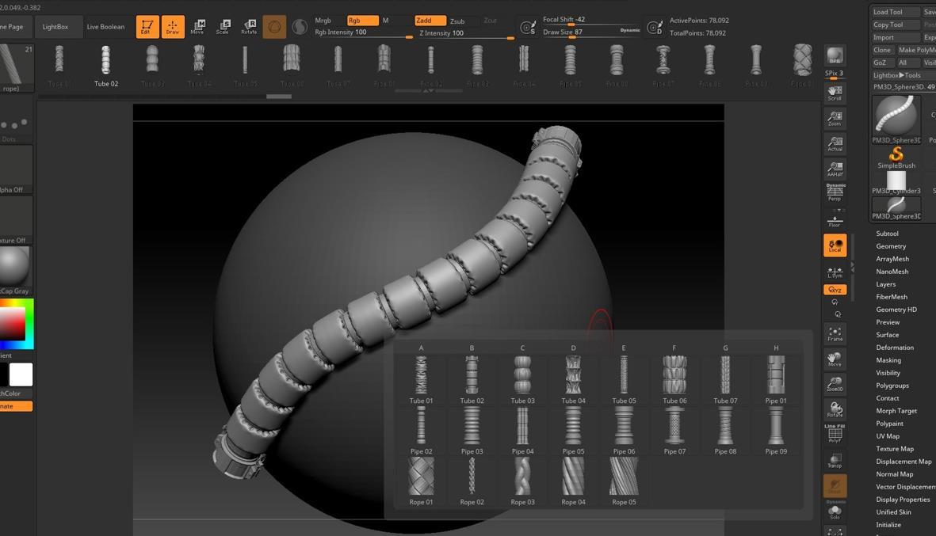Click the BPR render icon

coord(835,56)
